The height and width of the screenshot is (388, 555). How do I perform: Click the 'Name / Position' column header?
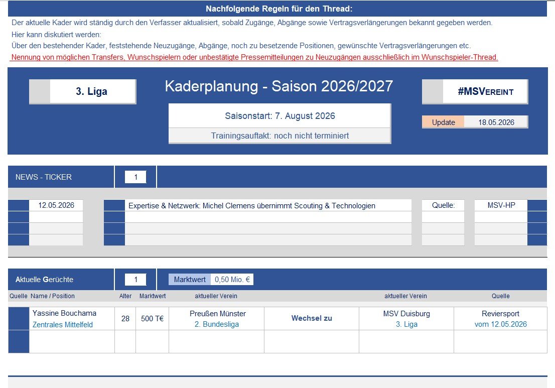(x=52, y=296)
